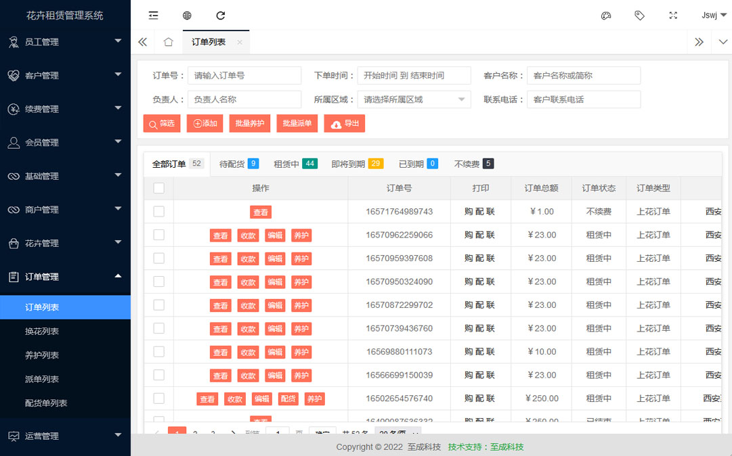Screen dimensions: 732x456
Task: Click the 添加 add button
Action: (x=205, y=124)
